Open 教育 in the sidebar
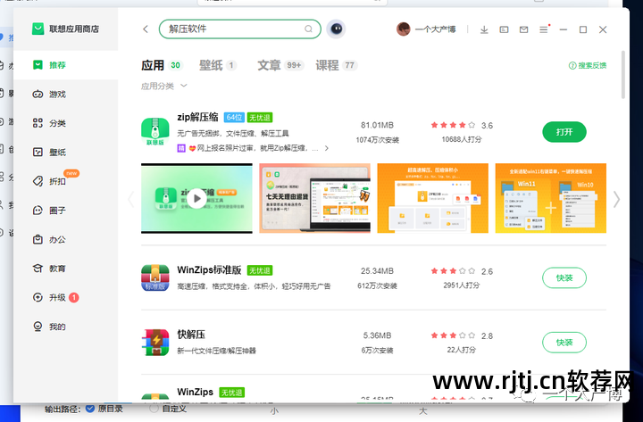Viewport: 643px width, 422px height. click(65, 269)
